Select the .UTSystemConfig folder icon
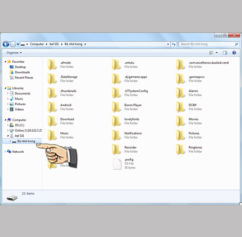This screenshot has height=237, width=242. click(116, 93)
